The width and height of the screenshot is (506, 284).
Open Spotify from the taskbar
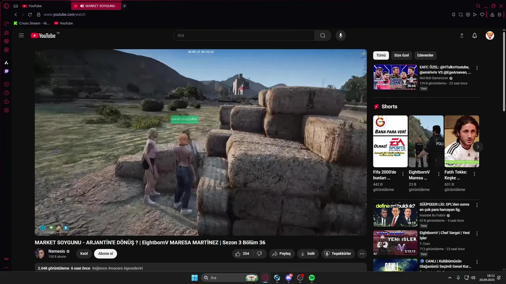[x=312, y=278]
